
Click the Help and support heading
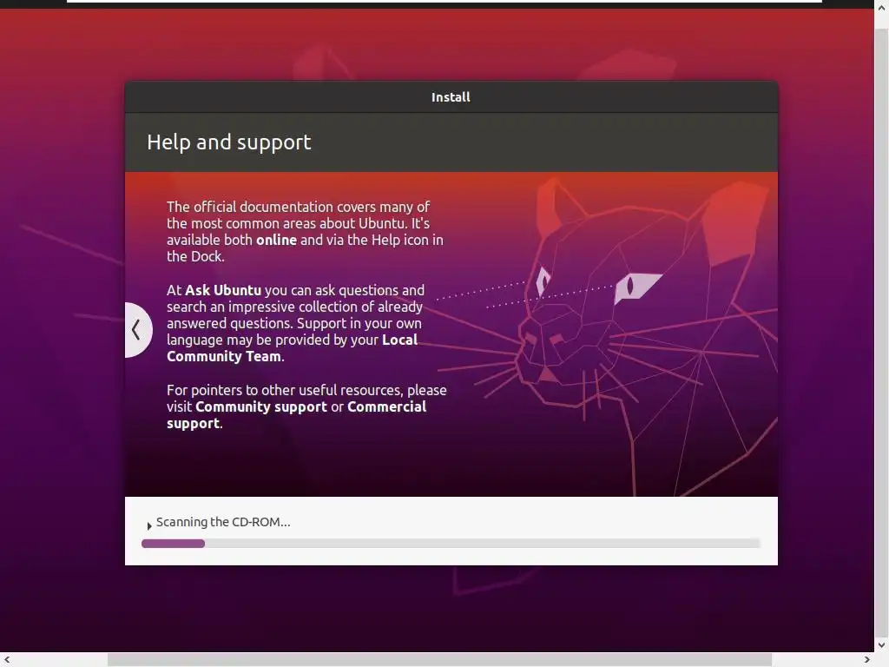click(228, 142)
